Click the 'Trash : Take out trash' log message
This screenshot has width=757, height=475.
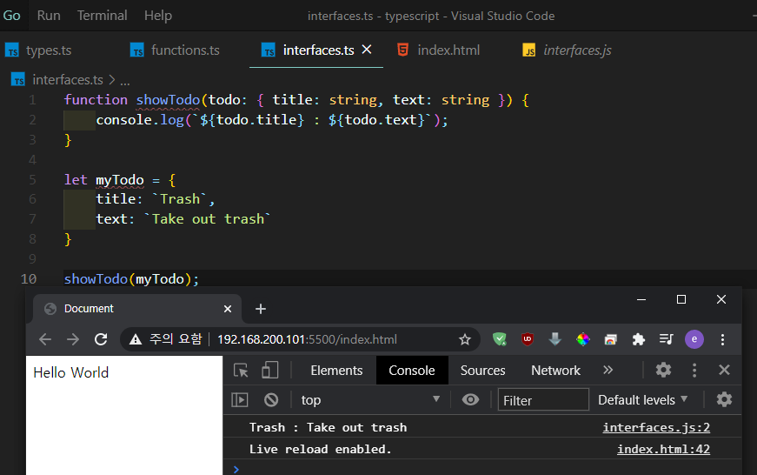[x=328, y=428]
